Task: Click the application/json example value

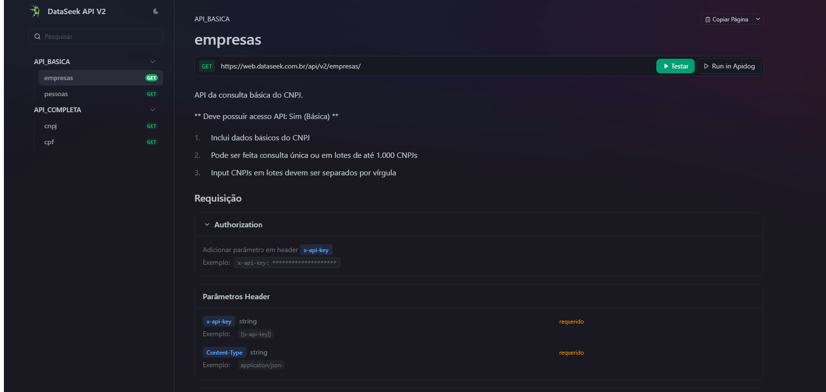Action: [x=261, y=365]
